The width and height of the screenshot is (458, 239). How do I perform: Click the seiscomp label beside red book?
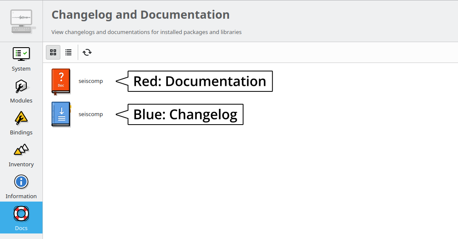90,81
